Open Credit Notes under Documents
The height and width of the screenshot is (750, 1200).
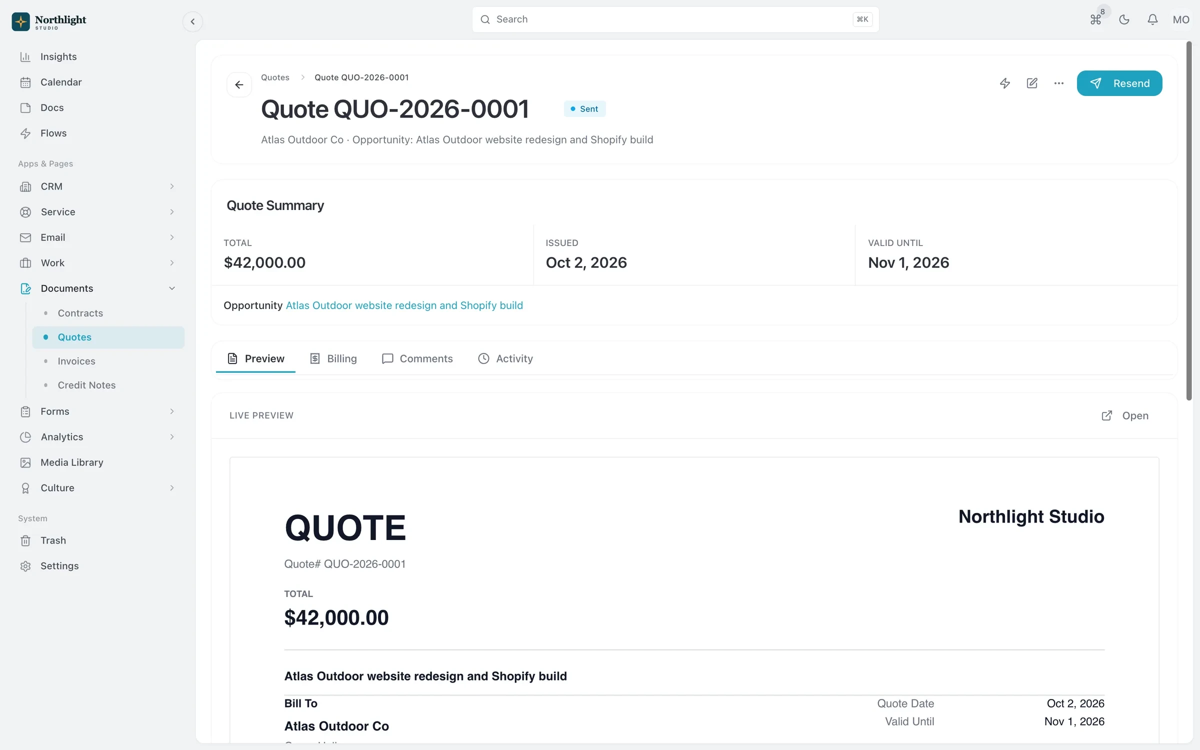tap(108, 385)
